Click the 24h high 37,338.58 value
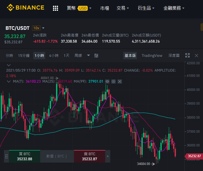The height and width of the screenshot is (171, 203). tap(69, 41)
